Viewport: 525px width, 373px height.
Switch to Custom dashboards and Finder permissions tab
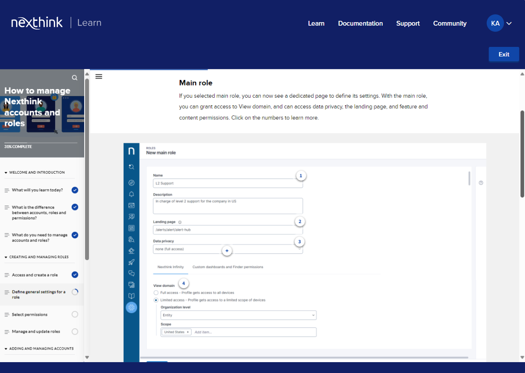pos(228,267)
